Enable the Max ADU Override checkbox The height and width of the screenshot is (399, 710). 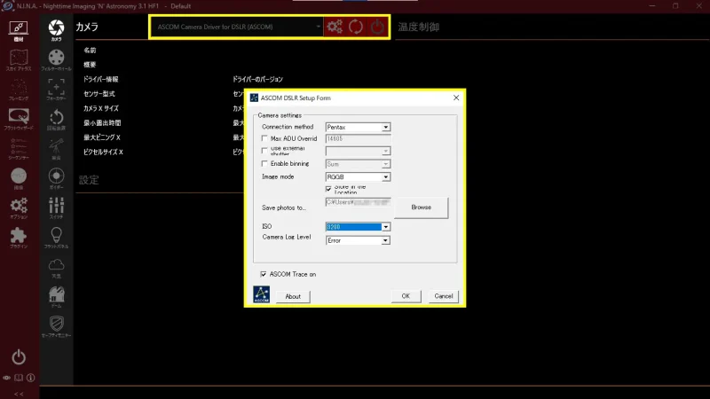[264, 138]
